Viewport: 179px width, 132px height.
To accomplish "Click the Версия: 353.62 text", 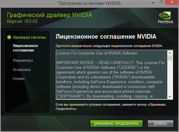I will pyautogui.click(x=22, y=21).
